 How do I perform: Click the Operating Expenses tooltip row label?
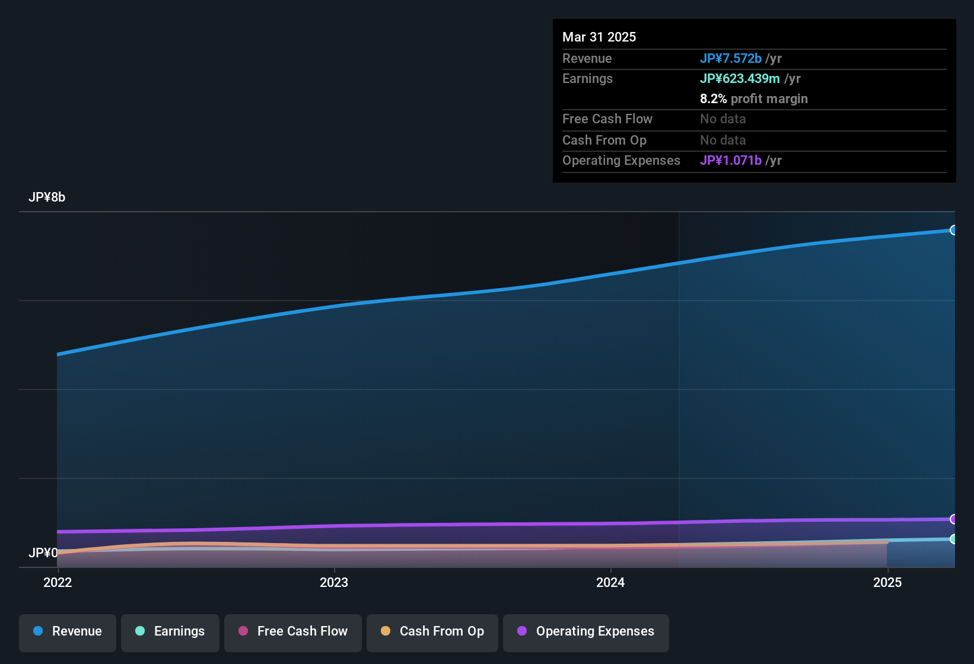(621, 160)
